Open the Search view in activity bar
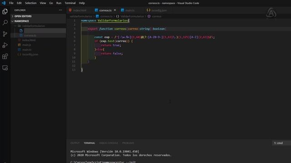291x163 pixels. [x=5, y=23]
